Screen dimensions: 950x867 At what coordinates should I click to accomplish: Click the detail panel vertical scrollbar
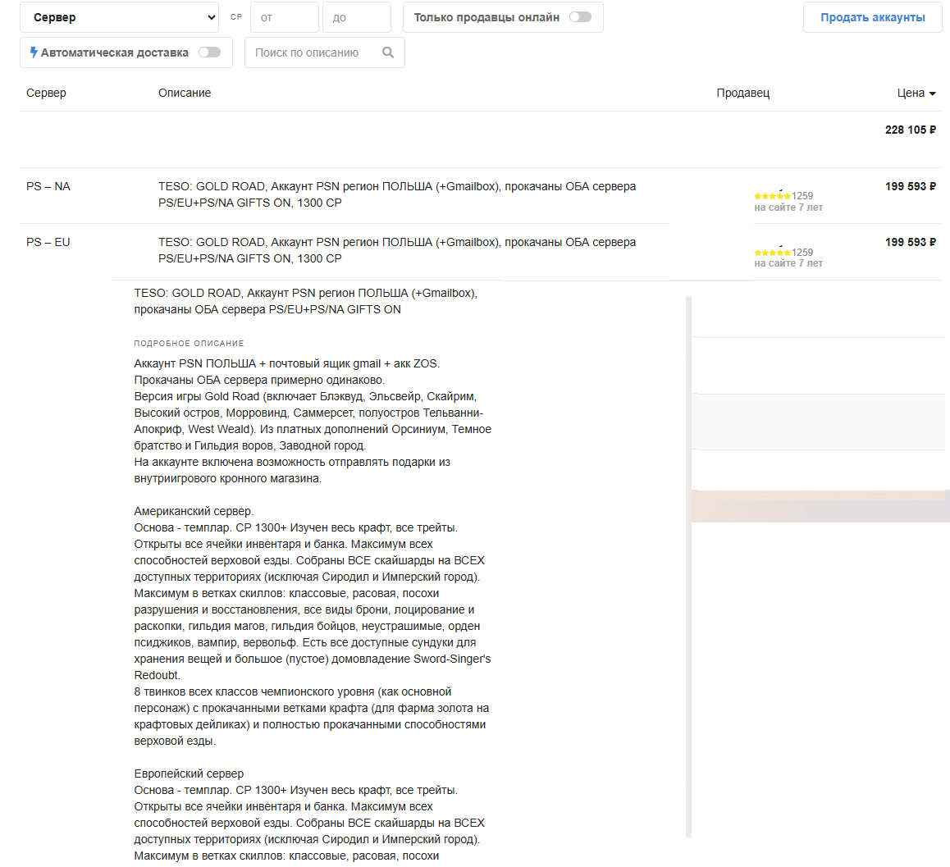pyautogui.click(x=688, y=567)
